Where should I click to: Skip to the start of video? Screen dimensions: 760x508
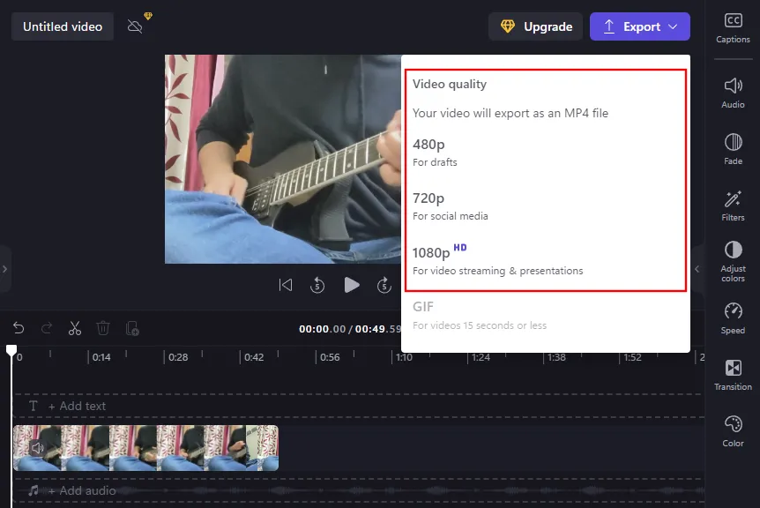click(x=286, y=285)
